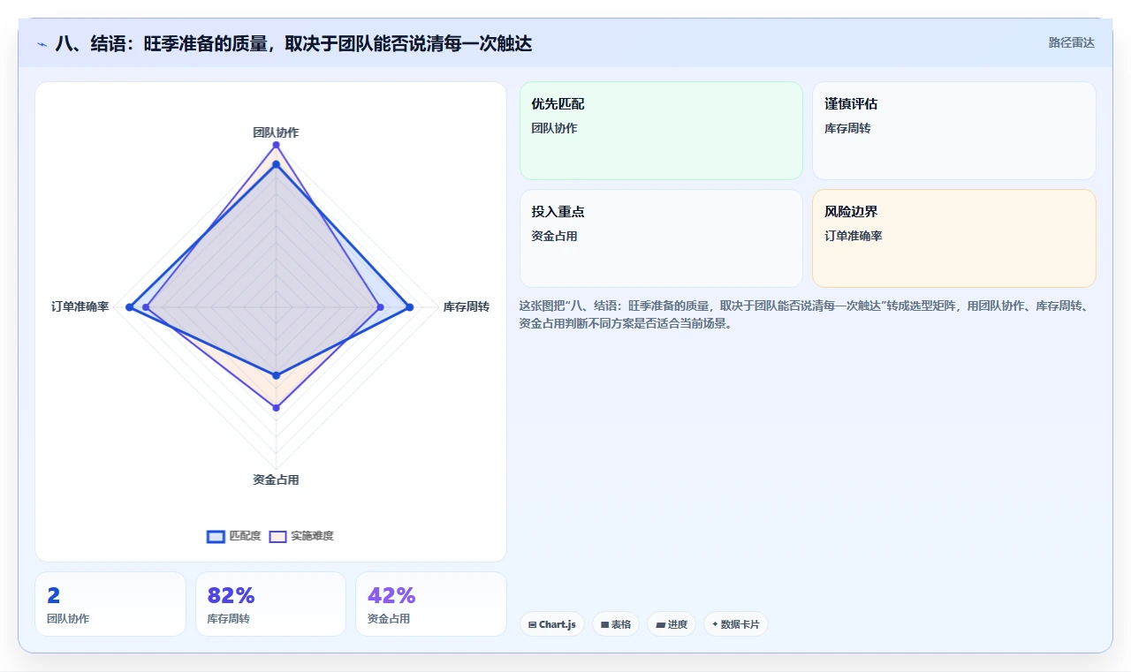Screen dimensions: 1131x672
Task: Toggle the 实施难度 legend swatch
Action: [277, 536]
